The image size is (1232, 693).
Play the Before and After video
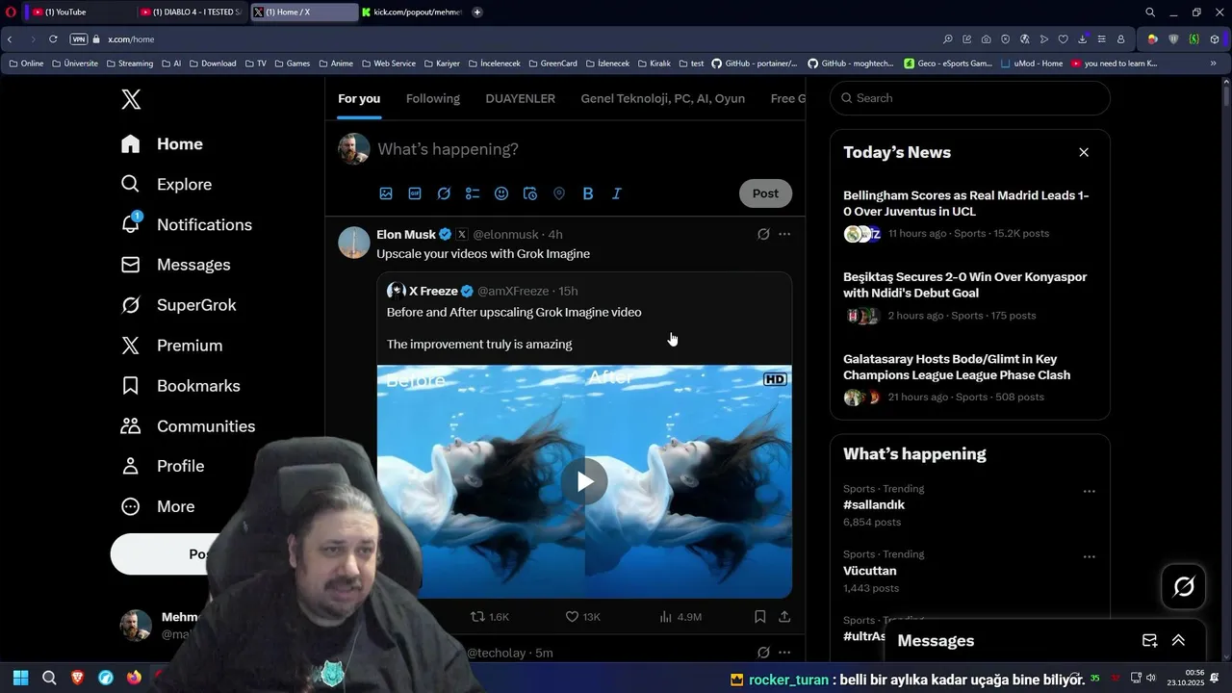[584, 481]
